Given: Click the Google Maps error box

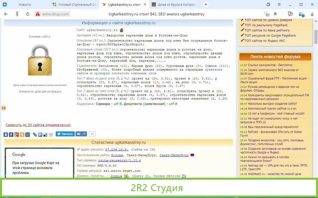Looking at the screenshot, I should (x=39, y=163).
